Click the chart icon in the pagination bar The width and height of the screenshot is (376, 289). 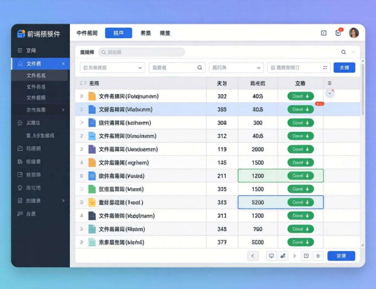pyautogui.click(x=283, y=256)
